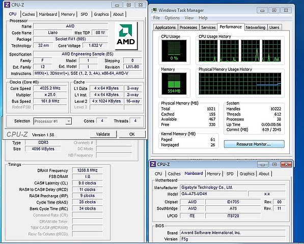Viewport: 304px width, 244px height.
Task: Click the BIOS brand Award Software International
Action: [233, 233]
